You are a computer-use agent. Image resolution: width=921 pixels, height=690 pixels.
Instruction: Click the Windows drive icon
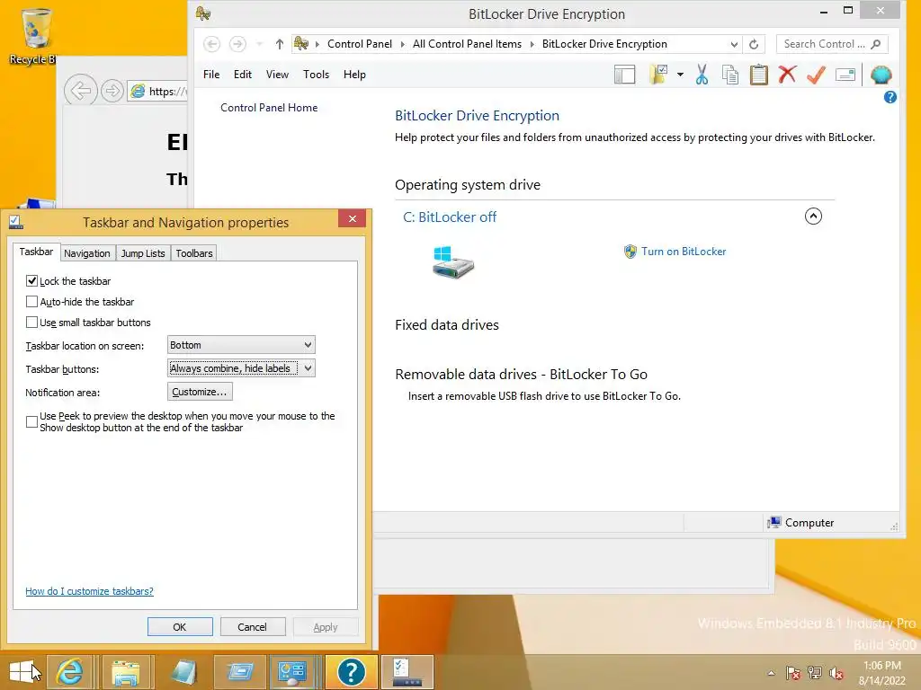[453, 262]
